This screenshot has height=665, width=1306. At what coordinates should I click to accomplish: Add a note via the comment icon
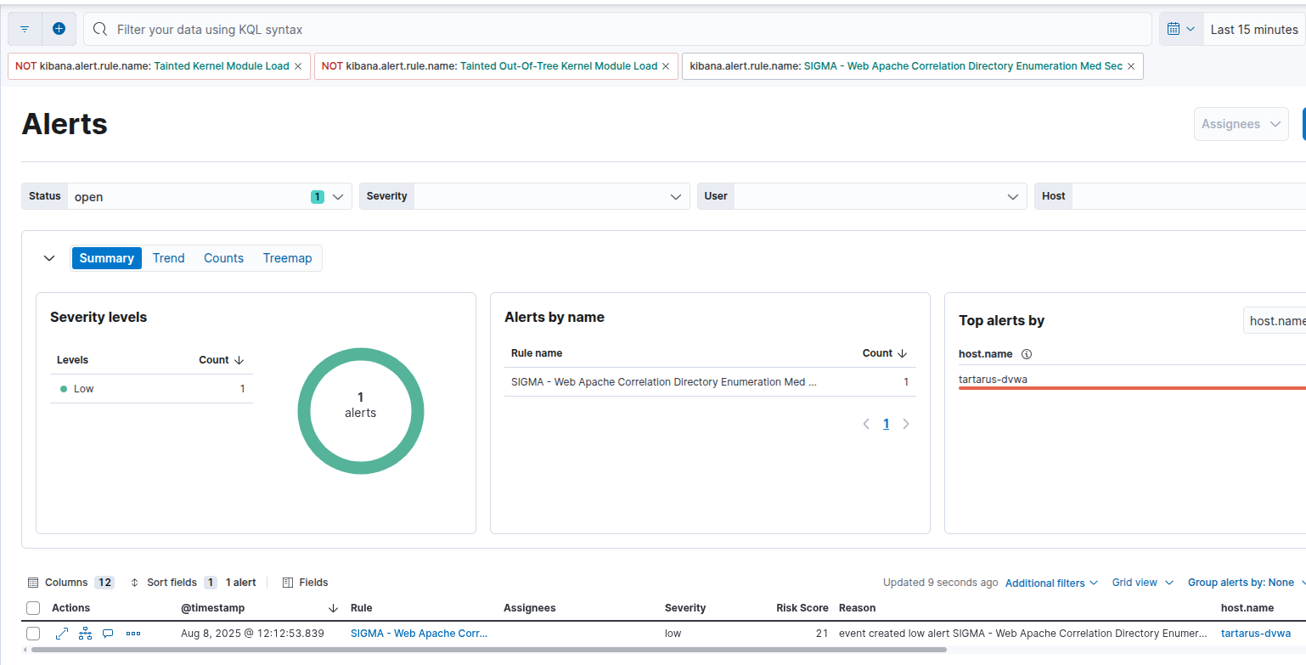pyautogui.click(x=108, y=634)
